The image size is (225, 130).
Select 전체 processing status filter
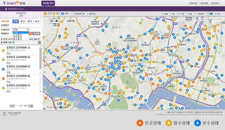coord(15,21)
